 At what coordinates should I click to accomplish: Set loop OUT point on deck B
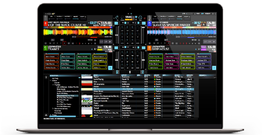click(166, 40)
